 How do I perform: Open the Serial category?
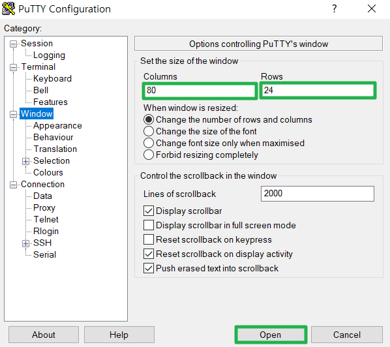pyautogui.click(x=45, y=255)
